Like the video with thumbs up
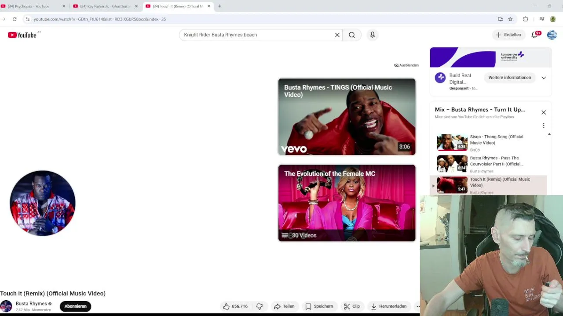Viewport: 563px width, 316px height. click(236, 306)
